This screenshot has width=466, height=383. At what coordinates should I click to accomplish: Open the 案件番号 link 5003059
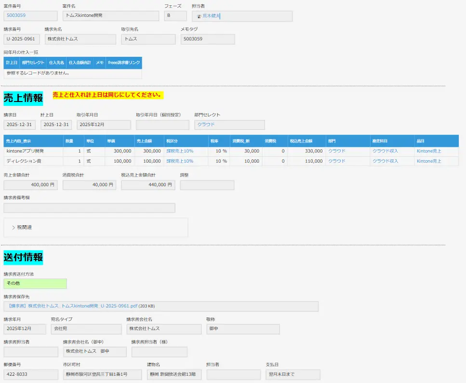point(16,15)
